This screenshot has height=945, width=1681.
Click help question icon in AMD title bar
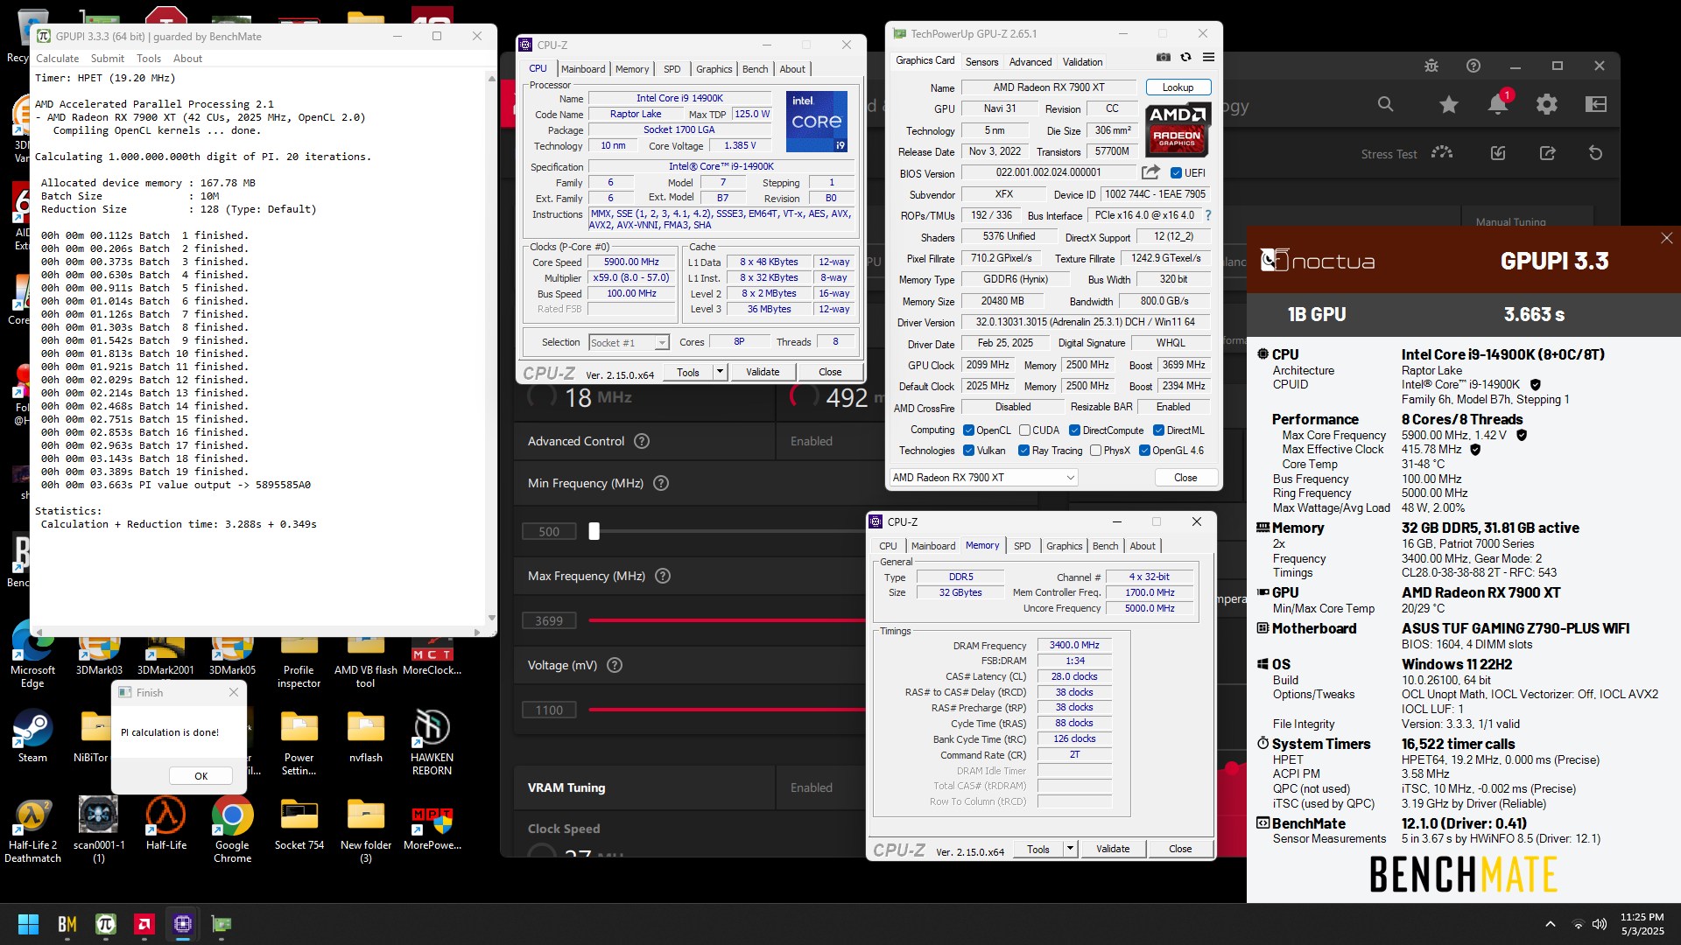click(1474, 66)
